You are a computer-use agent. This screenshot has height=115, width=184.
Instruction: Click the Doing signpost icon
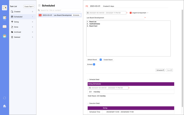(x=12, y=22)
